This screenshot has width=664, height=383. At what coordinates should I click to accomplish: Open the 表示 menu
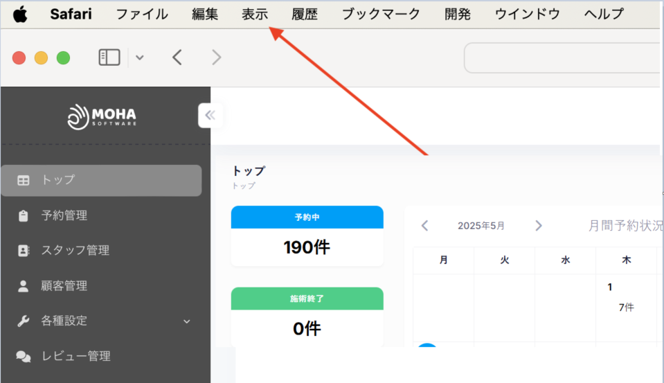coord(255,14)
